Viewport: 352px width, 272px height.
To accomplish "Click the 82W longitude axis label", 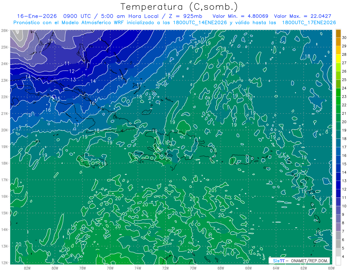I will tap(27, 268).
